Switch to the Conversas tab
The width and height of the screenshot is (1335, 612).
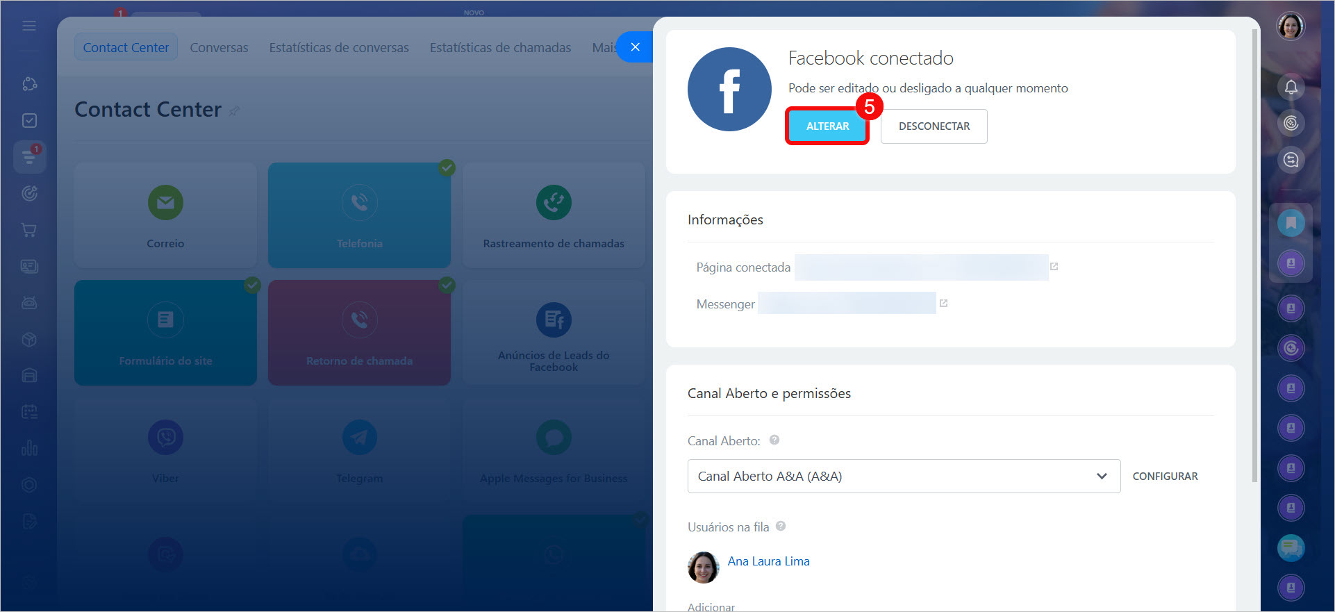pos(219,48)
